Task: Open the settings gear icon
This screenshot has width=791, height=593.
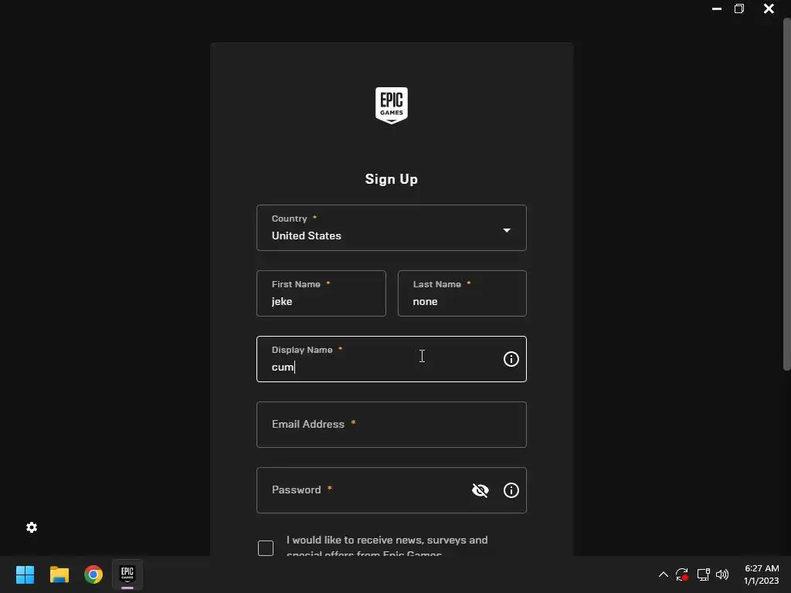Action: (x=32, y=527)
